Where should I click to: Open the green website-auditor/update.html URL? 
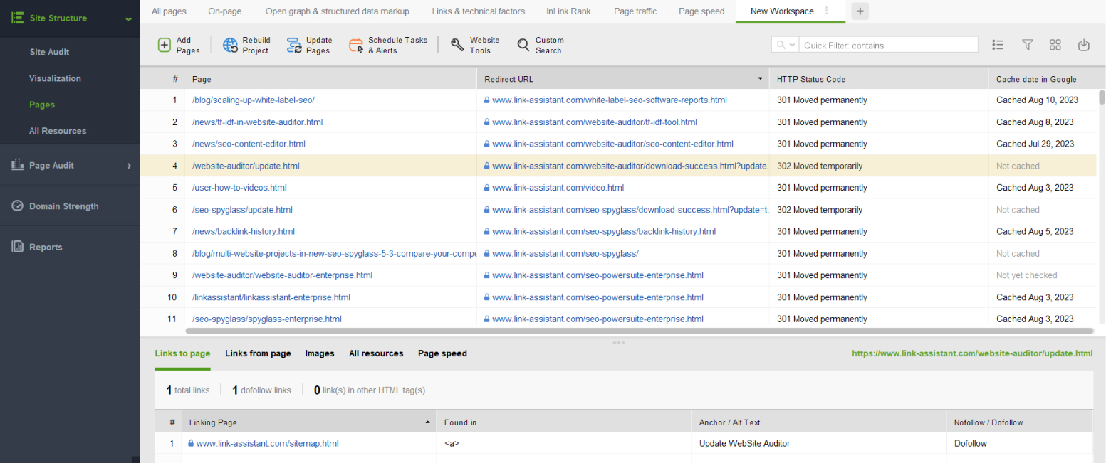[972, 353]
